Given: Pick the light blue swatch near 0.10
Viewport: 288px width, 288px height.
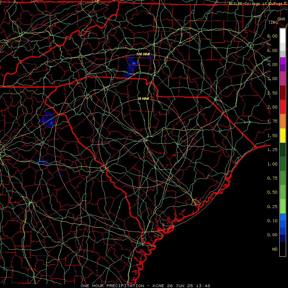Looking at the screenshot, I should [283, 217].
